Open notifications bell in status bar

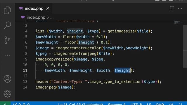(180, 104)
